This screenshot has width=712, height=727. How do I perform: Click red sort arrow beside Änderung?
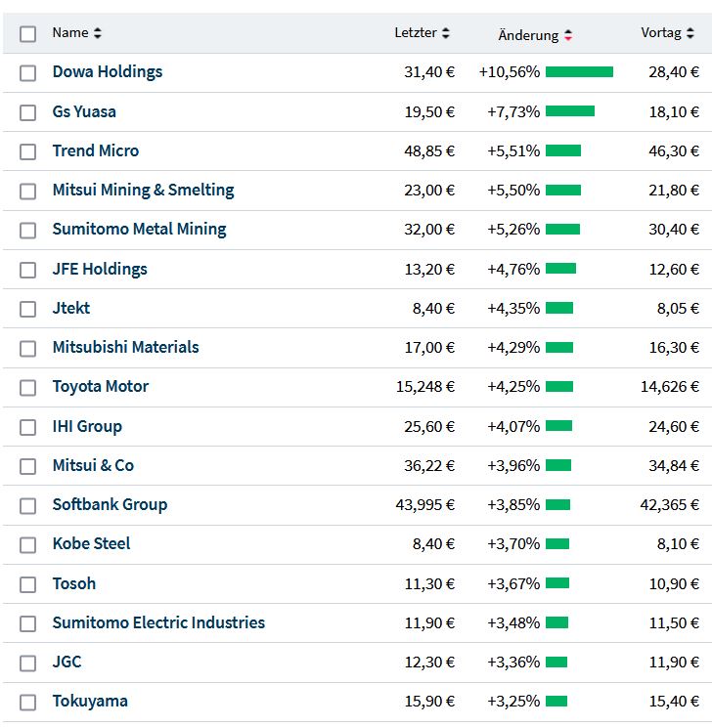point(568,35)
